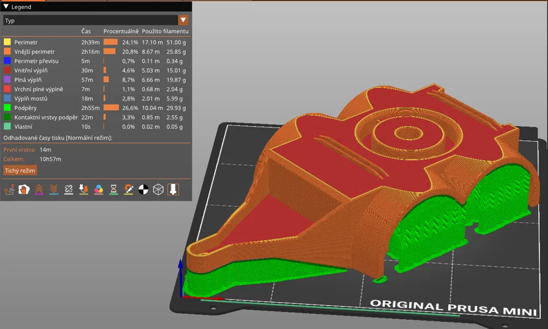The width and height of the screenshot is (548, 329).
Task: Toggle travel moves visibility icon
Action: point(9,190)
